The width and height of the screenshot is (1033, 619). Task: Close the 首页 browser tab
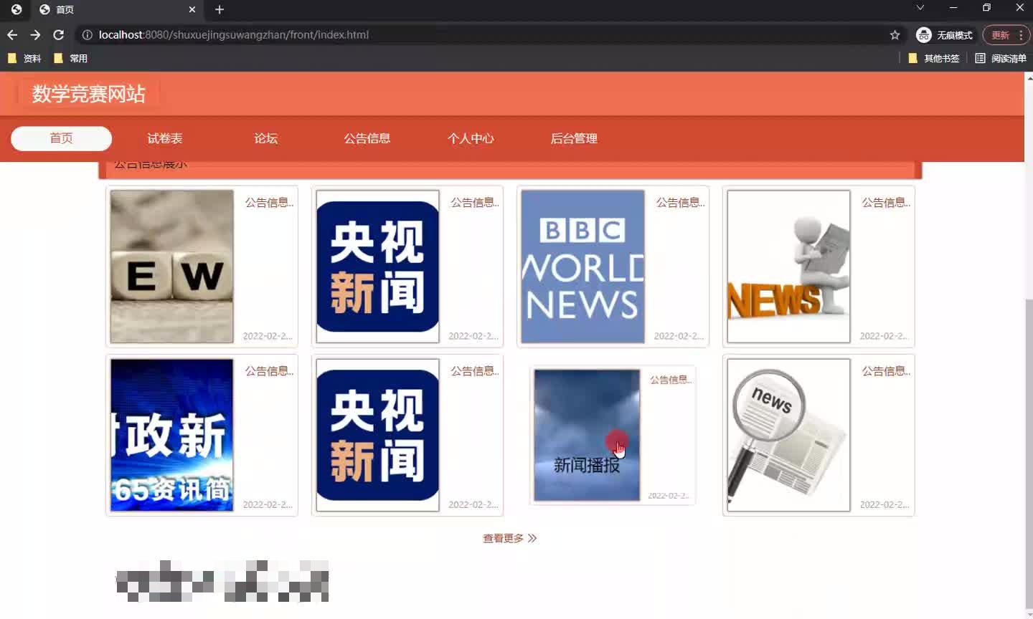click(192, 9)
